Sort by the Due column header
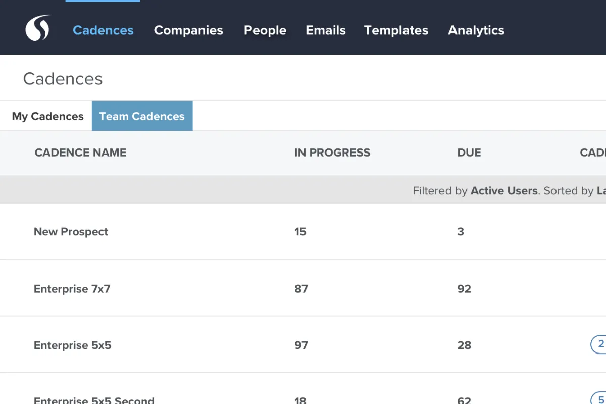The image size is (606, 404). coord(469,153)
